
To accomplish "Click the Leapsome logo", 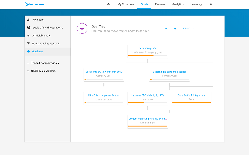I will (x=34, y=4).
